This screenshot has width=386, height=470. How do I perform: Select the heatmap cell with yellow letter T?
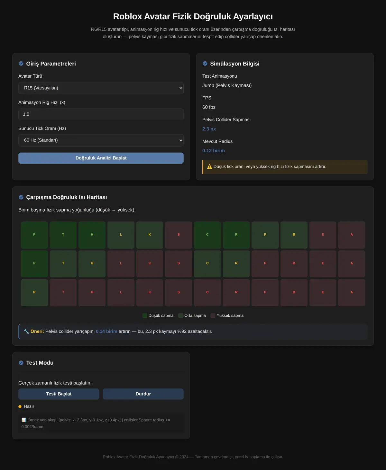63,264
